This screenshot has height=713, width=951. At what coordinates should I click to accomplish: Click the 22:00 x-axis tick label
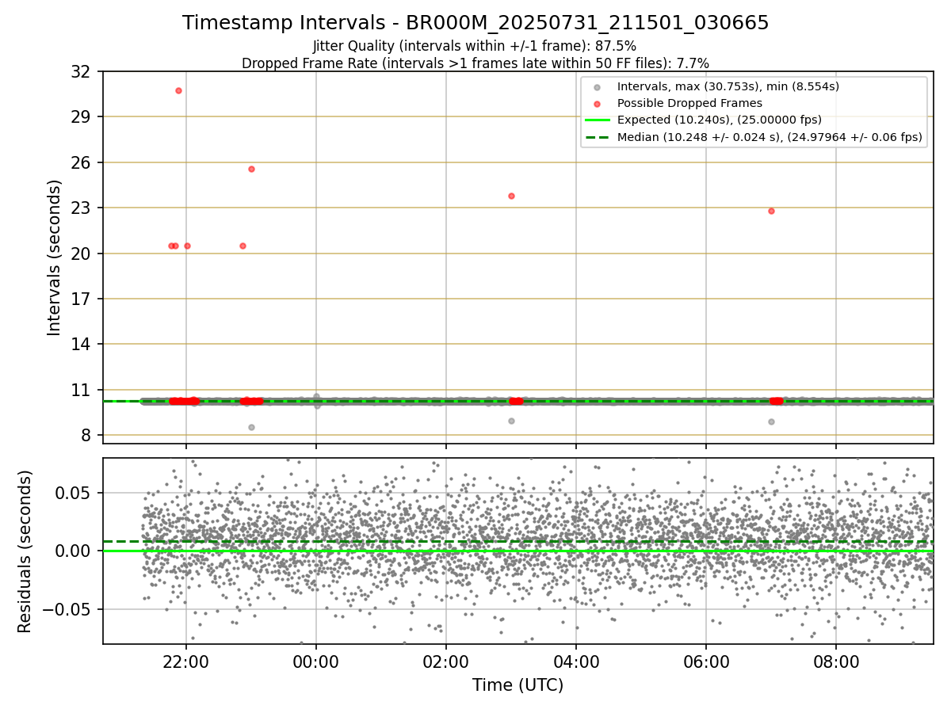[x=186, y=662]
